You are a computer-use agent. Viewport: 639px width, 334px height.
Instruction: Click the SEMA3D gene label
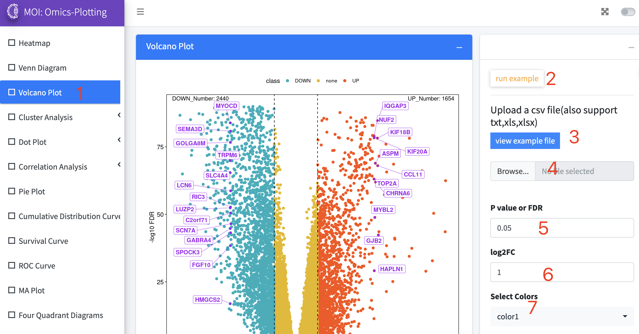coord(190,129)
